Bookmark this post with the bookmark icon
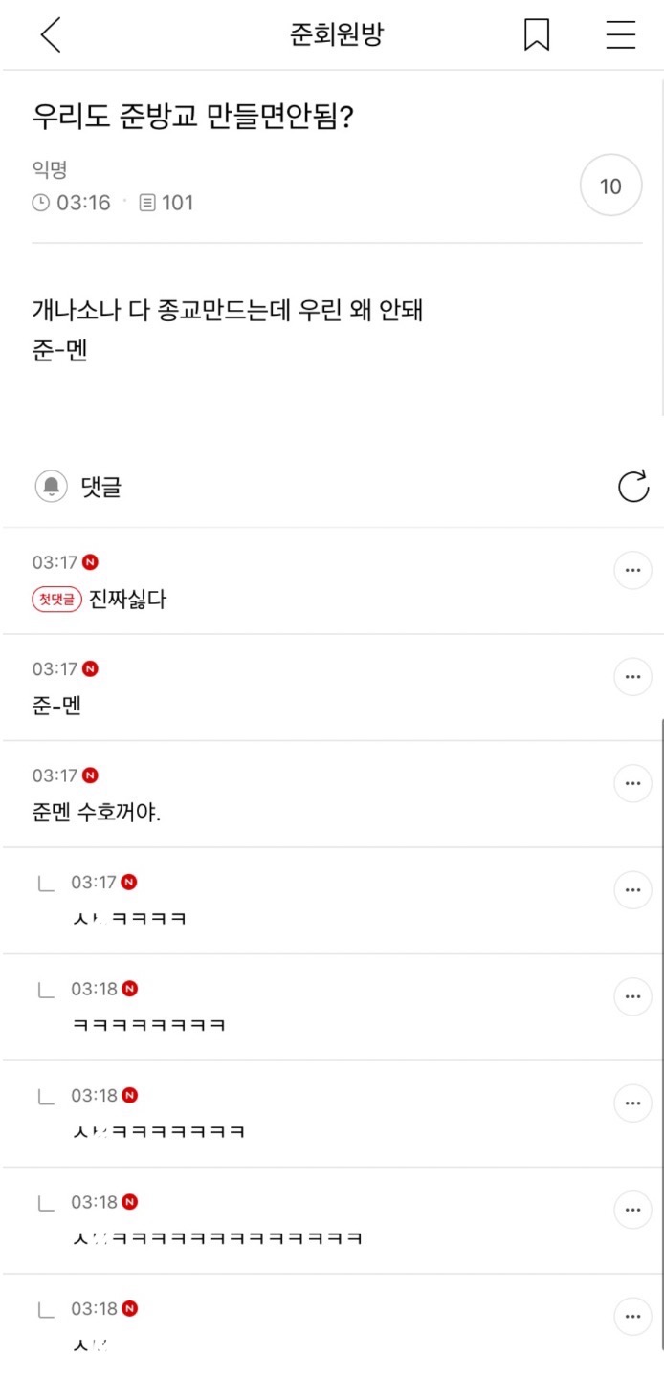This screenshot has width=664, height=1376. point(537,35)
